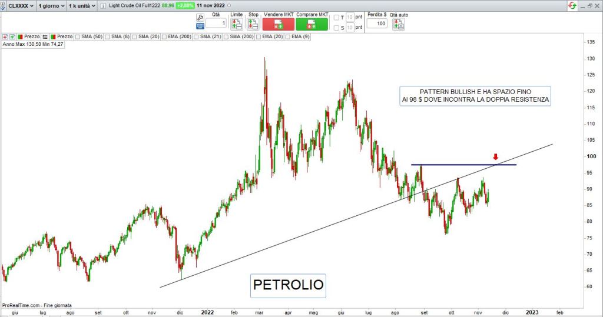
Task: Click the indicator list icon beside Prezzo
Action: click(45, 36)
